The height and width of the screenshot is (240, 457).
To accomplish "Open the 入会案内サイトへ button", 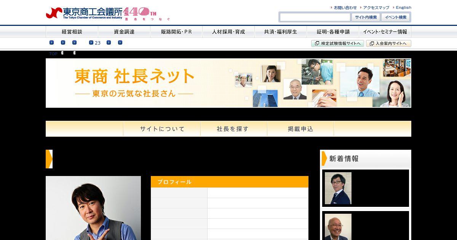I will pyautogui.click(x=388, y=43).
